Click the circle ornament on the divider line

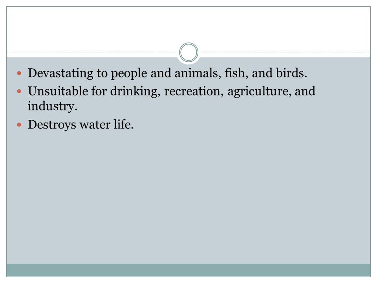[x=189, y=52]
